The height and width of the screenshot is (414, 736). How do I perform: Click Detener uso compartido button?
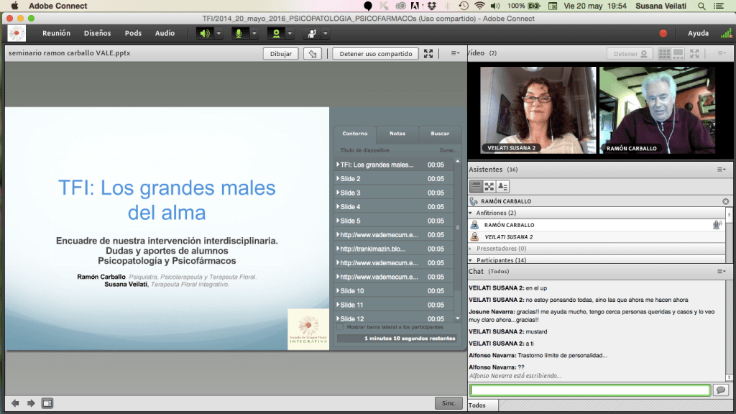pos(375,53)
